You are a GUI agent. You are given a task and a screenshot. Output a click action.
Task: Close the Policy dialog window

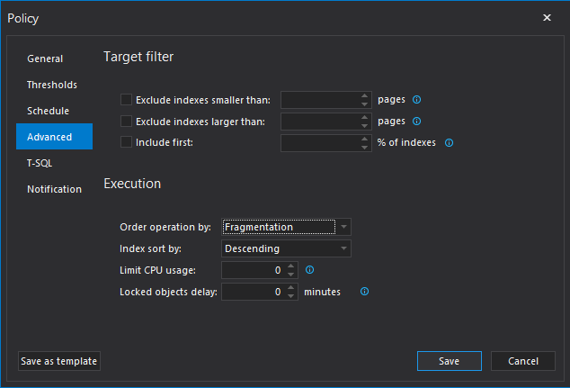[x=548, y=17]
